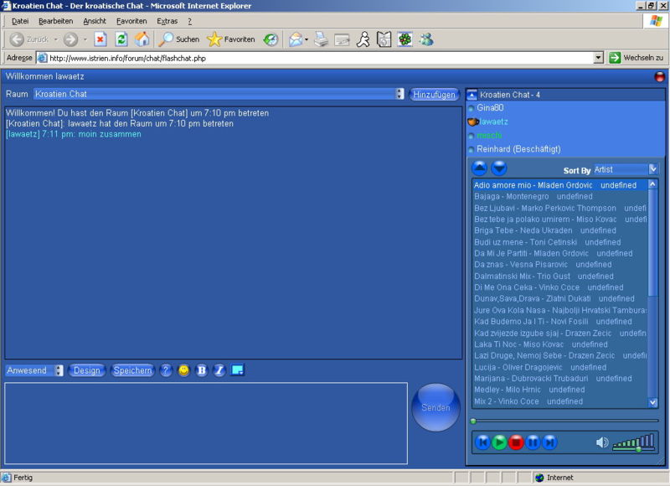The width and height of the screenshot is (670, 486).
Task: Select song Briga Tebe - Neda Ukraden
Action: pyautogui.click(x=560, y=230)
